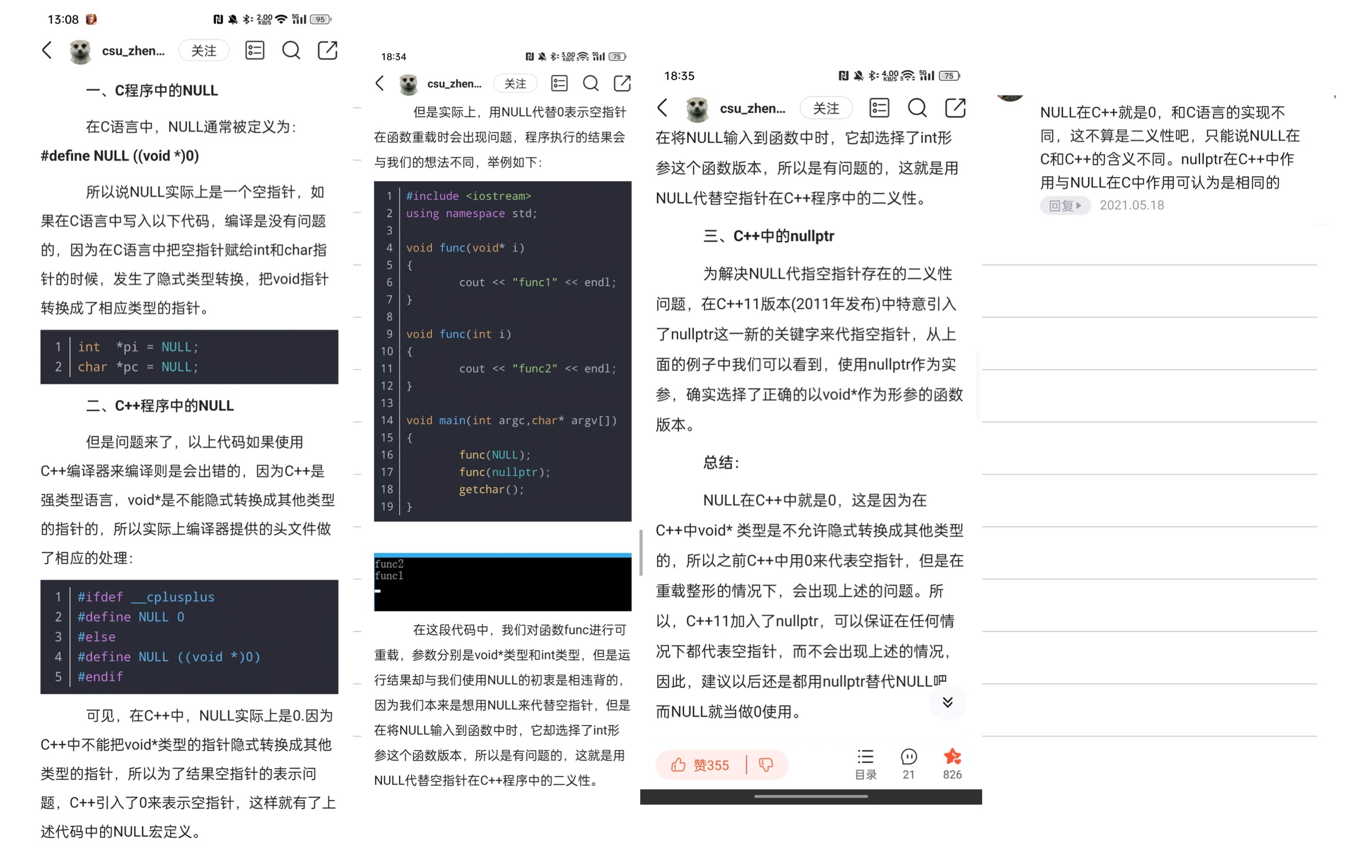Toggle the 赞355 like button

click(x=701, y=765)
